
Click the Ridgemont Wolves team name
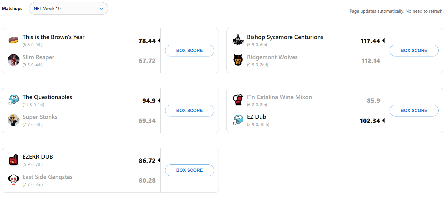coord(272,57)
